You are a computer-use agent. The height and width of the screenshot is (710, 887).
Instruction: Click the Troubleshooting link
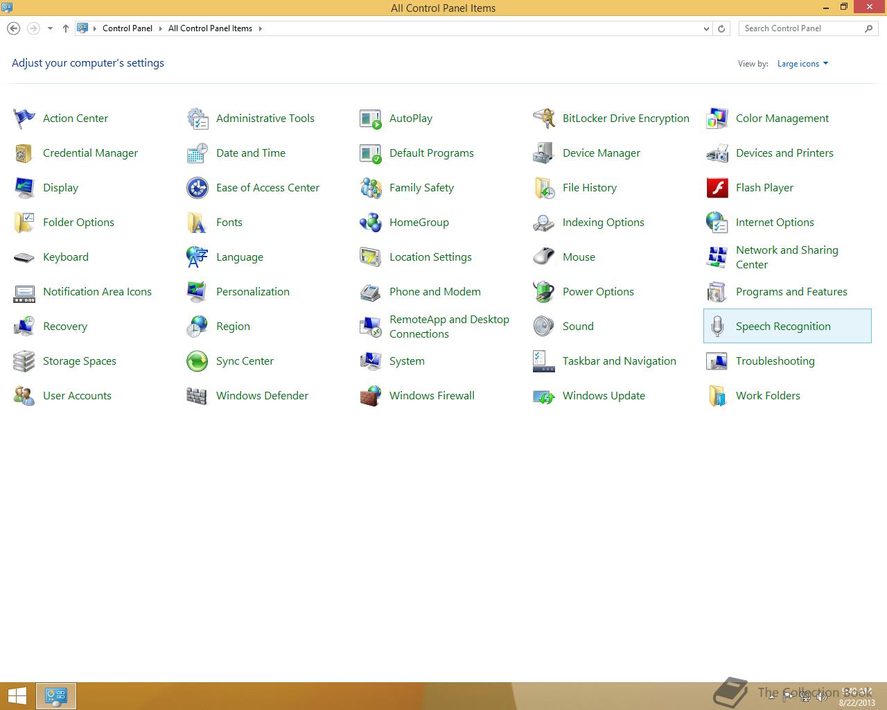775,361
